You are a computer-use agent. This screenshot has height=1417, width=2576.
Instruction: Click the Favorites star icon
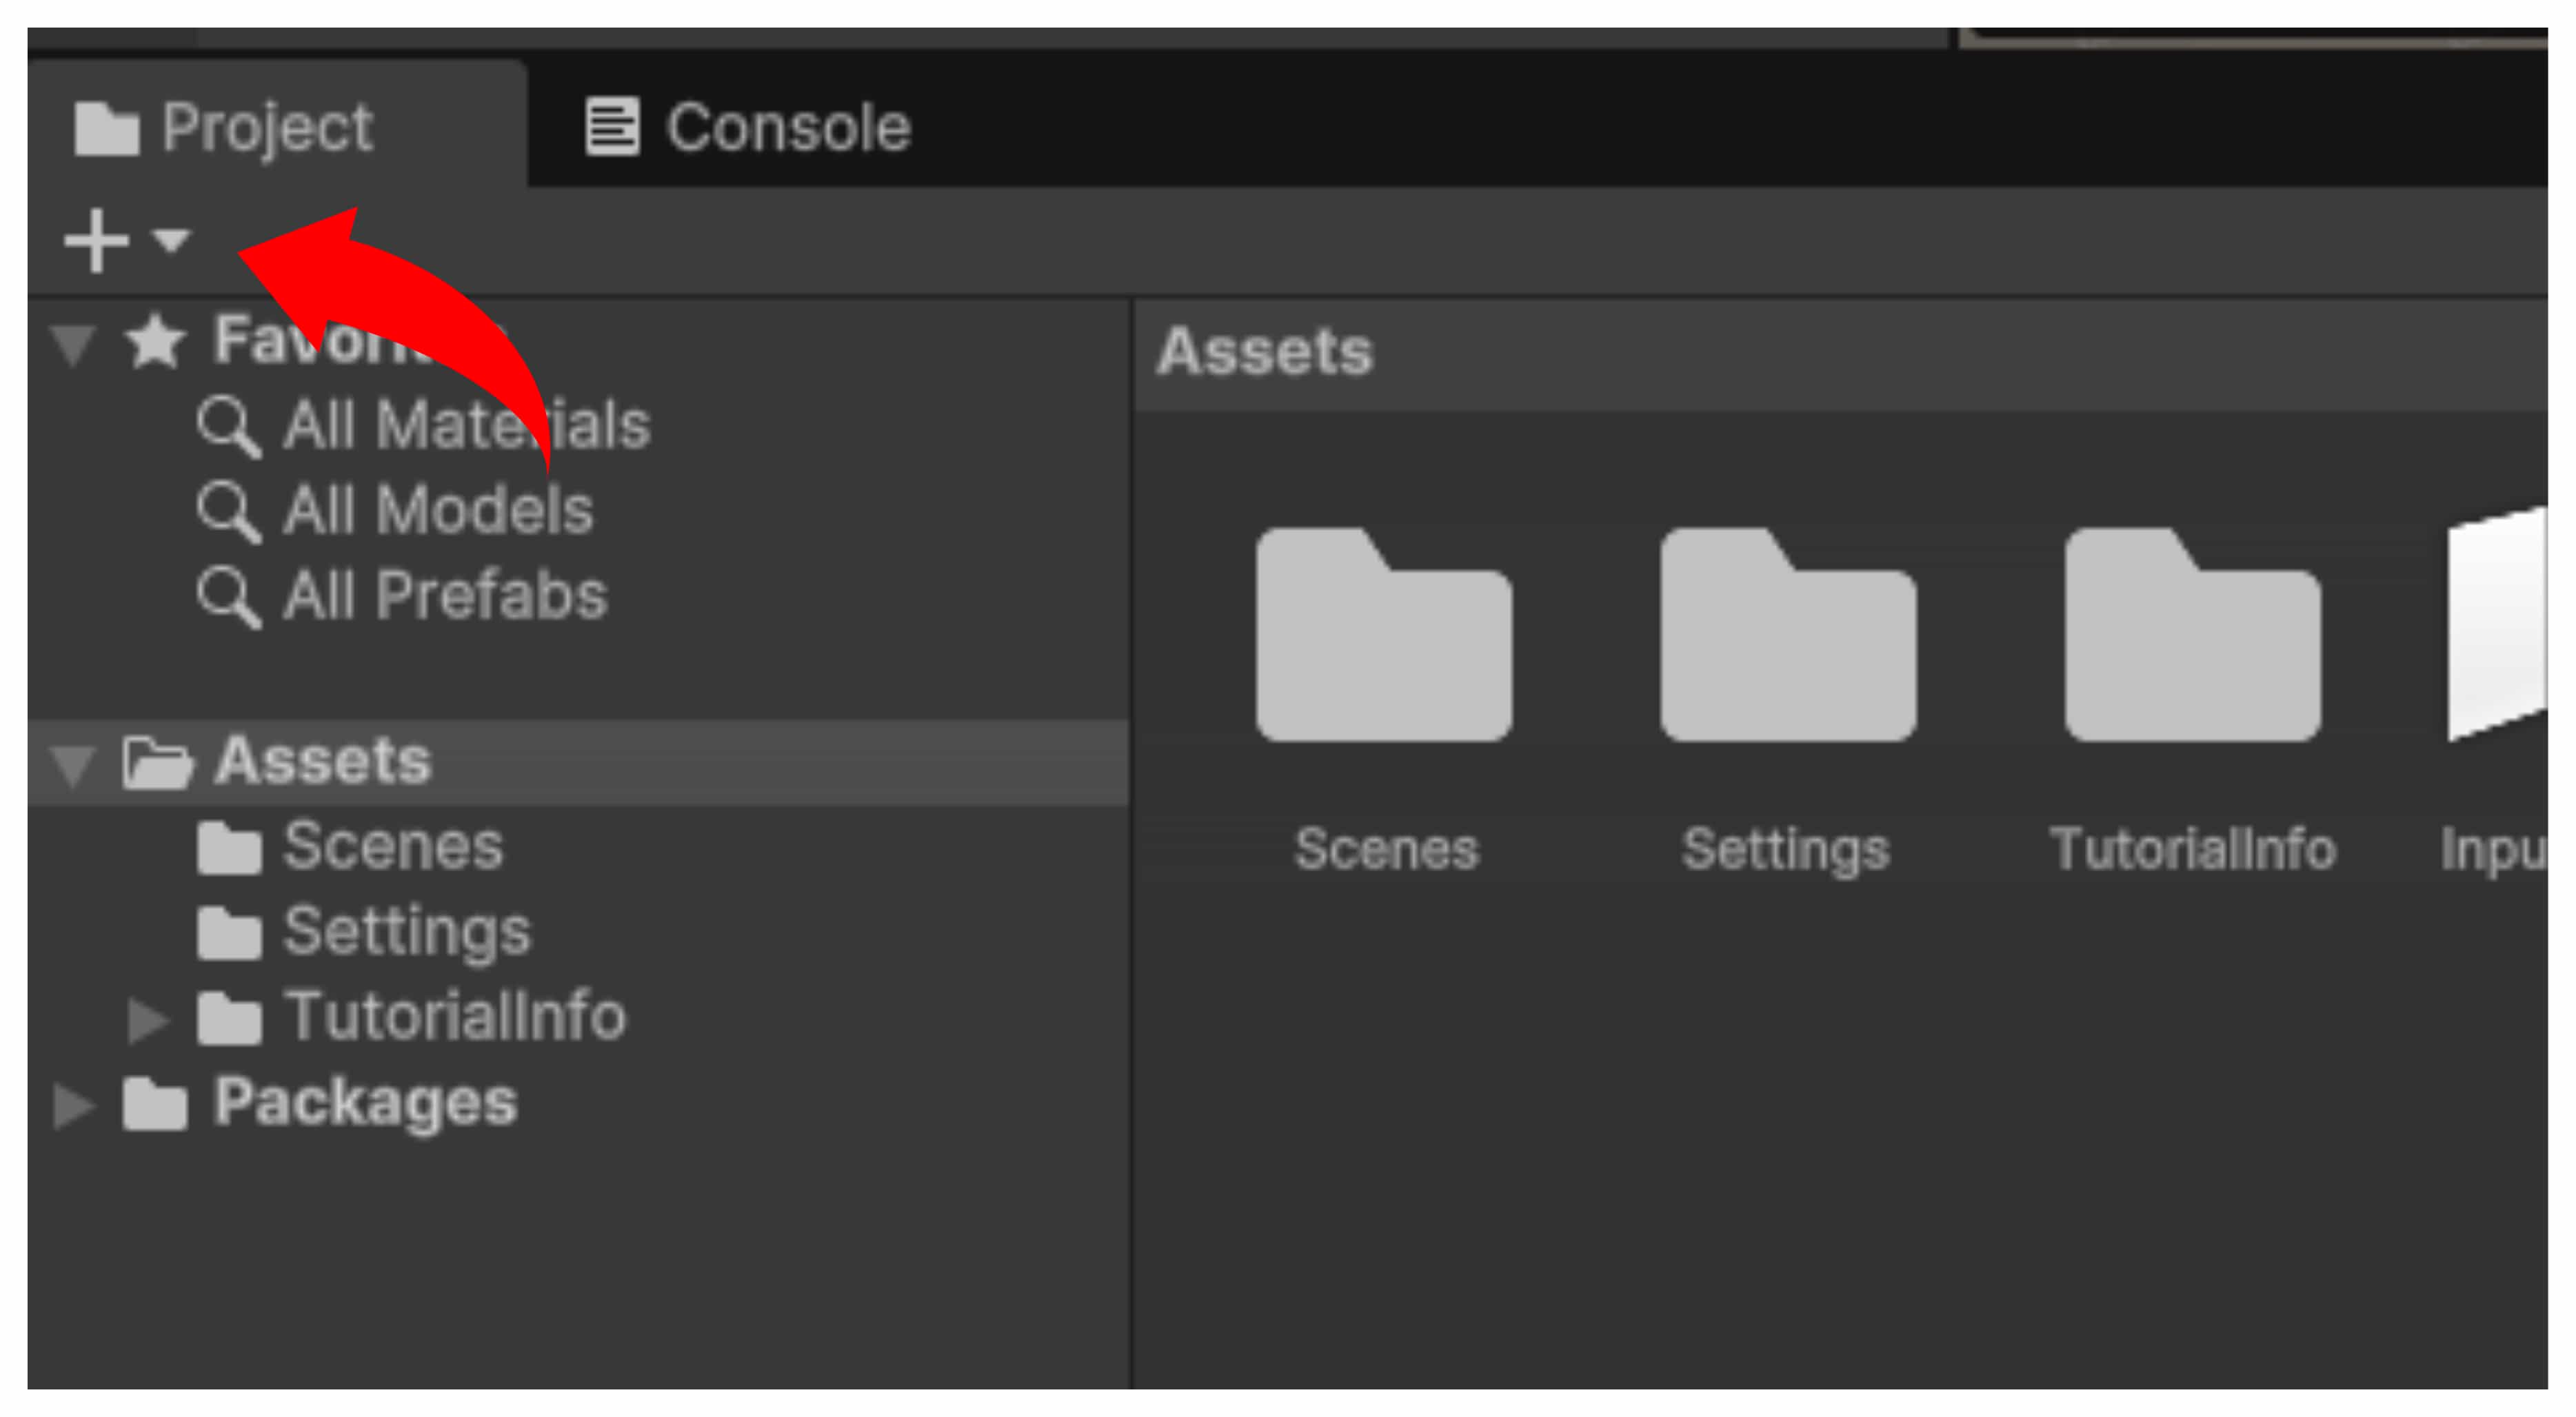click(x=155, y=342)
